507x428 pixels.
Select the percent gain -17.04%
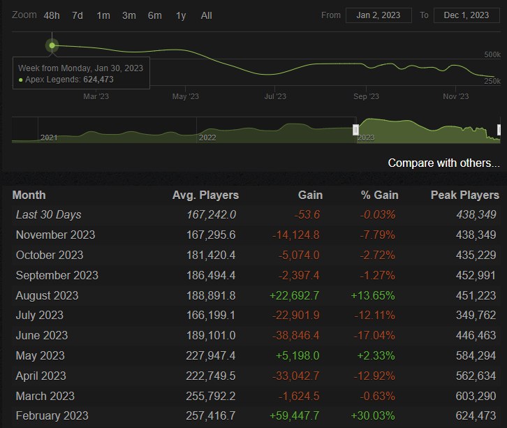click(x=374, y=336)
